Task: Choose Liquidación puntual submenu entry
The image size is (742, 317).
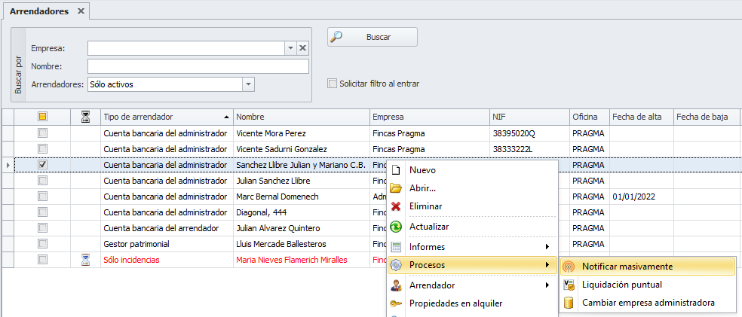Action: point(647,285)
